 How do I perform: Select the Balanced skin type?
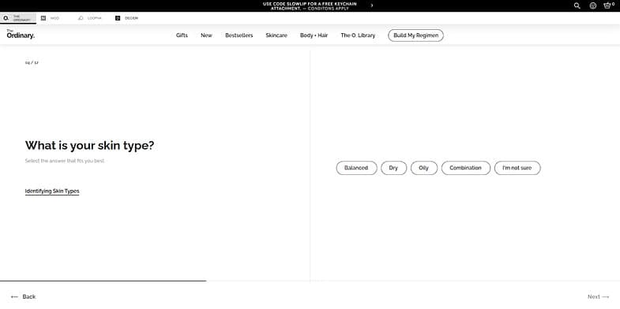pos(356,168)
